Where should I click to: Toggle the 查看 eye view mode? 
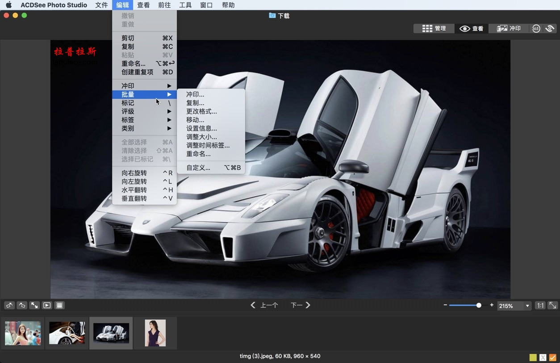[471, 28]
